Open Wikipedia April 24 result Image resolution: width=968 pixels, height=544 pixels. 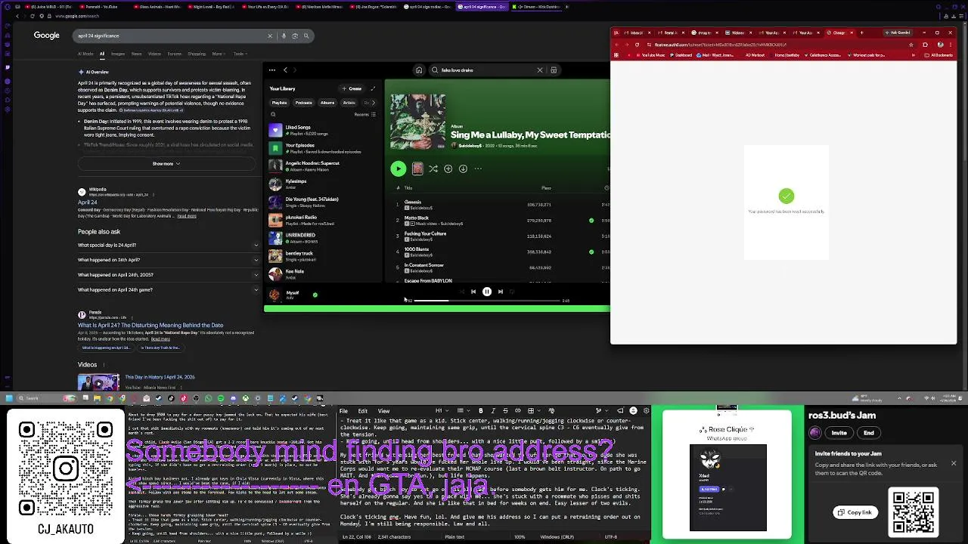click(88, 202)
